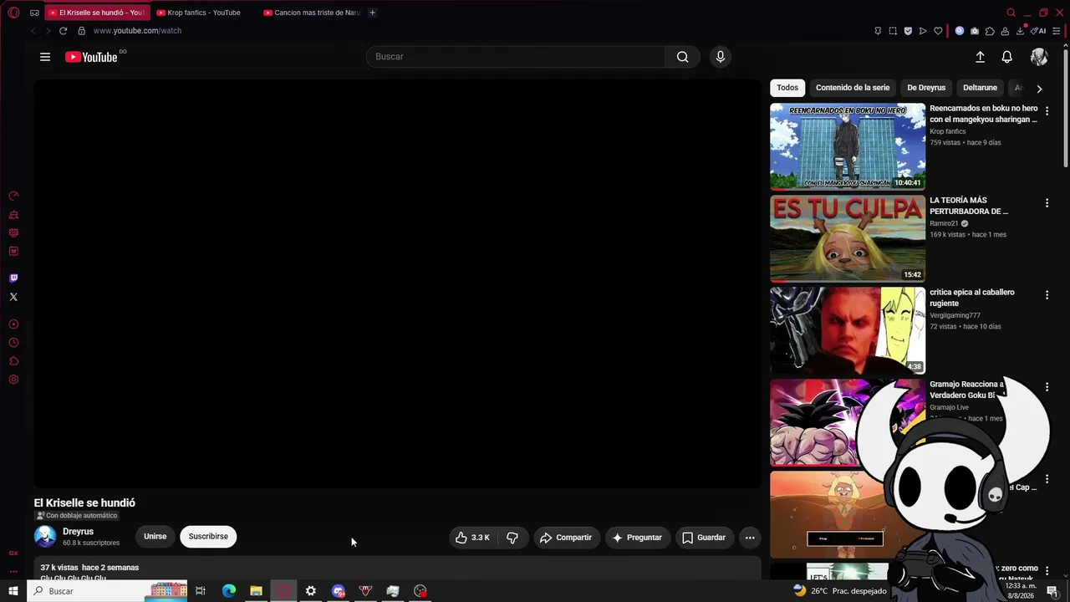The image size is (1070, 602).
Task: Select the Todos filter chip
Action: 787,88
